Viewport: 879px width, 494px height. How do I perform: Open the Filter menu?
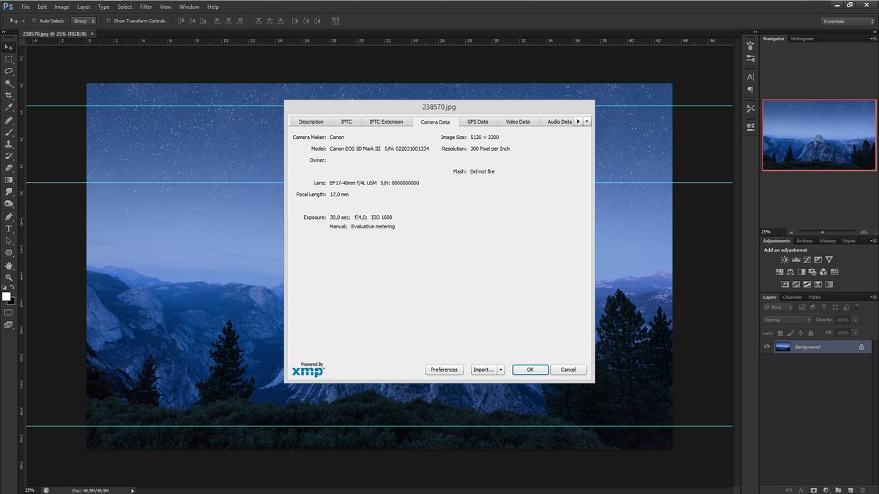click(x=146, y=7)
